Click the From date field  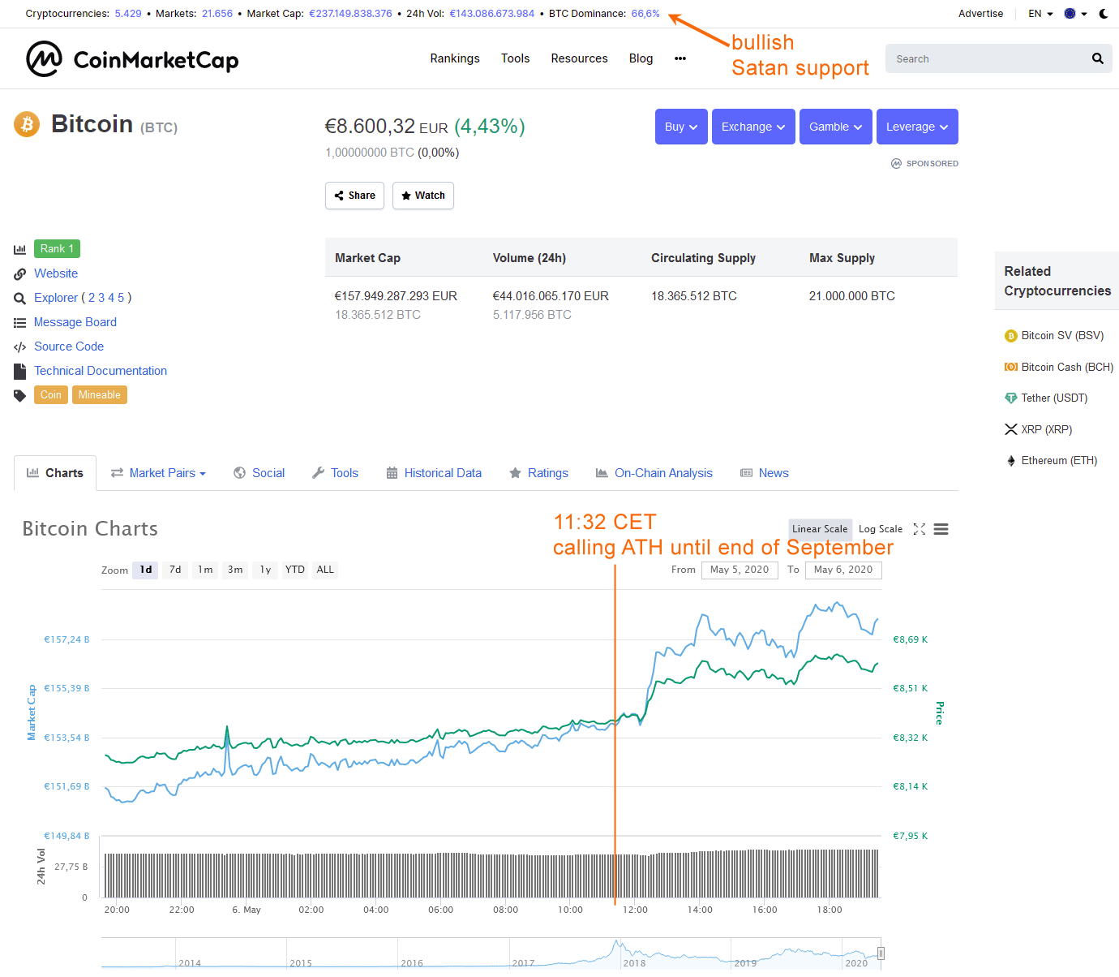[x=740, y=570]
